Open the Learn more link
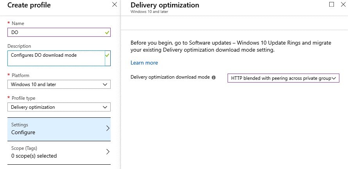The width and height of the screenshot is (348, 169). (x=144, y=63)
